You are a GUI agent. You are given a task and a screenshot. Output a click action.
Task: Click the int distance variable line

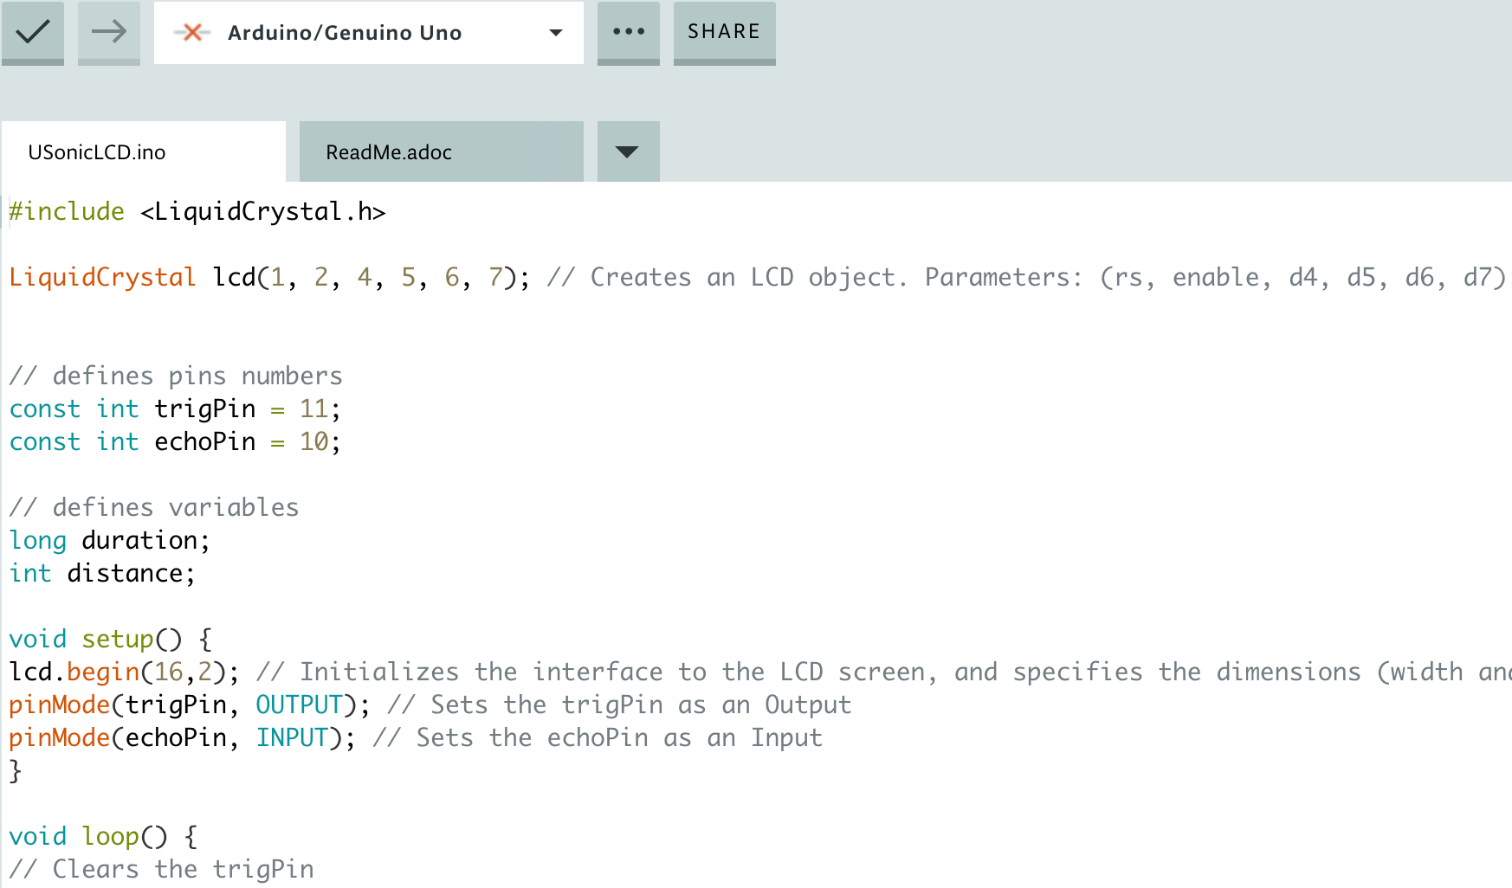click(x=102, y=573)
